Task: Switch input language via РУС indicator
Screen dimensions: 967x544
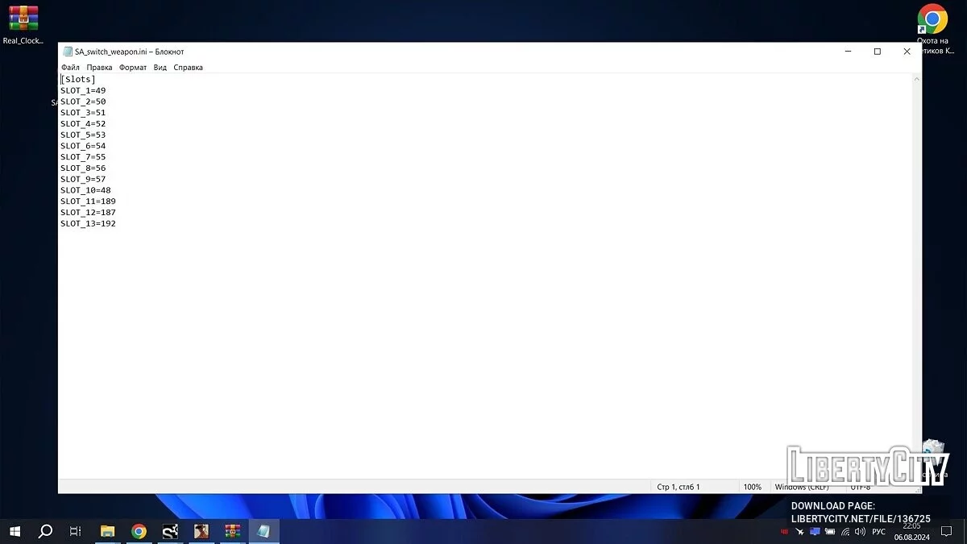Action: 878,532
